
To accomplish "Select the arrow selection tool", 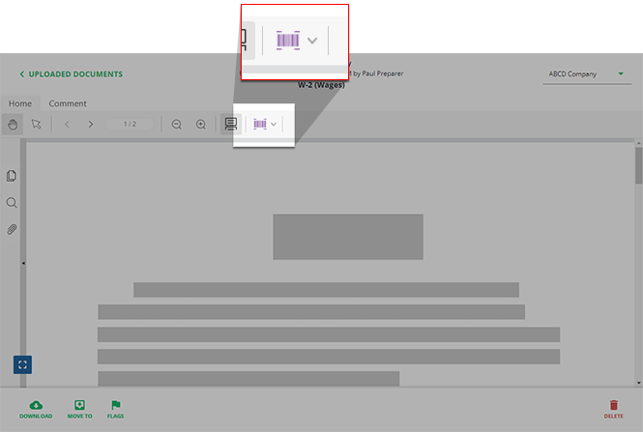I will (37, 124).
